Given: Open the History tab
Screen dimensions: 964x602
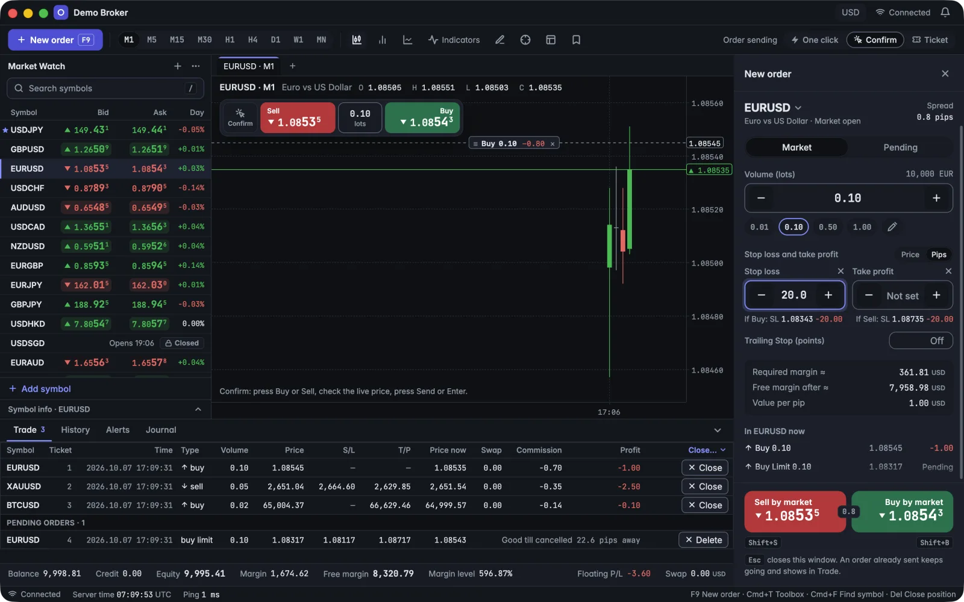Looking at the screenshot, I should point(75,430).
